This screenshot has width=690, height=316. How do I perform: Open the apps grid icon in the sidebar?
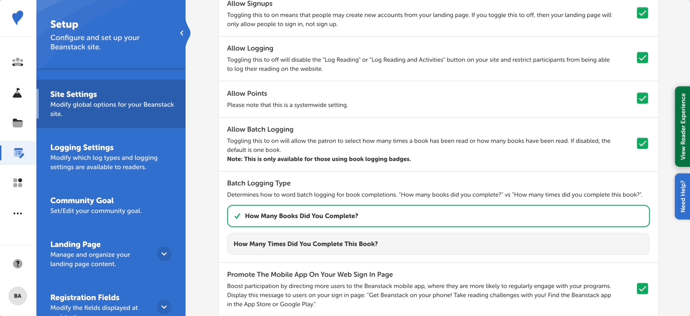18,183
